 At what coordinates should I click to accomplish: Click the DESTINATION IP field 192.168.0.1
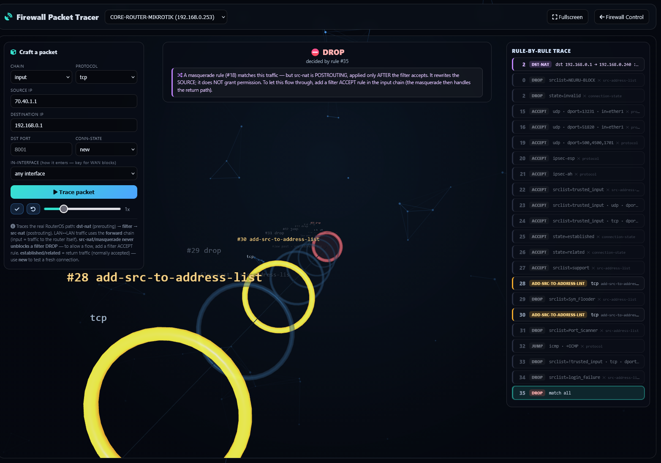pyautogui.click(x=74, y=125)
